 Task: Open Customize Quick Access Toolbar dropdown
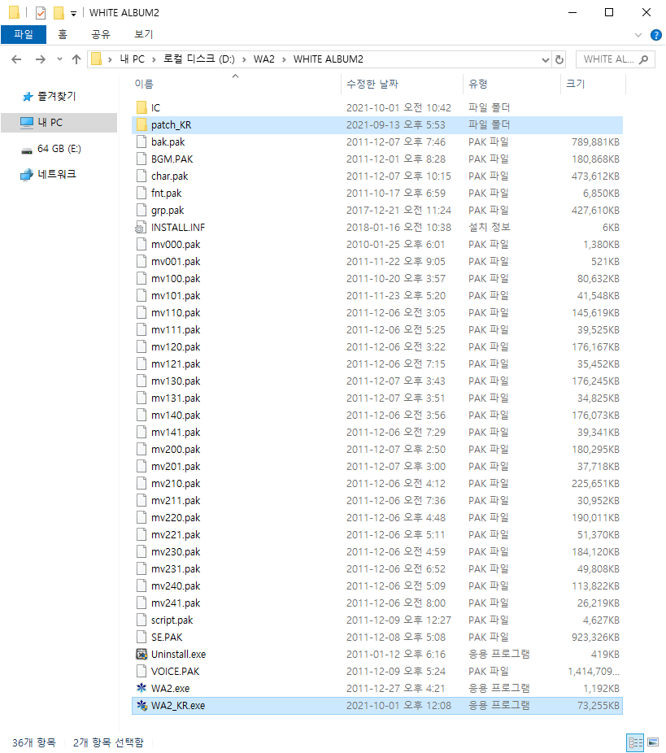73,14
